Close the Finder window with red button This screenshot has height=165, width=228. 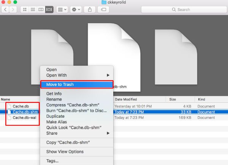(3, 2)
